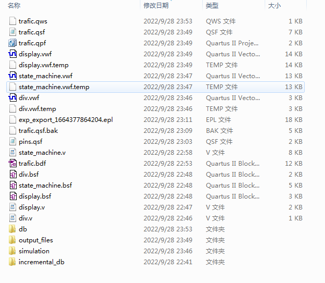Click the display.bsf symbol file icon
Screen dimensions: 325x283
click(13, 196)
